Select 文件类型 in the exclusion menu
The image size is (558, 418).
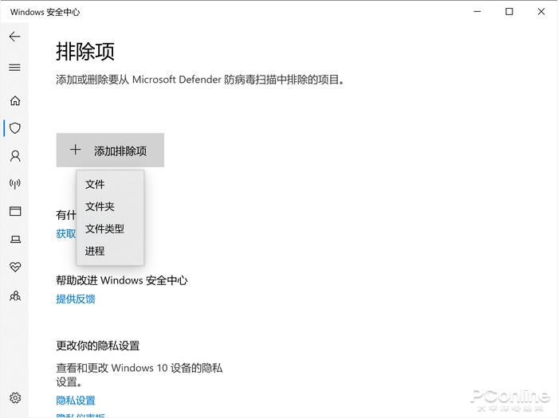[x=104, y=229]
